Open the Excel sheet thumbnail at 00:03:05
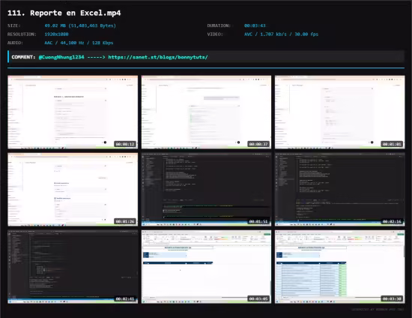 point(206,267)
